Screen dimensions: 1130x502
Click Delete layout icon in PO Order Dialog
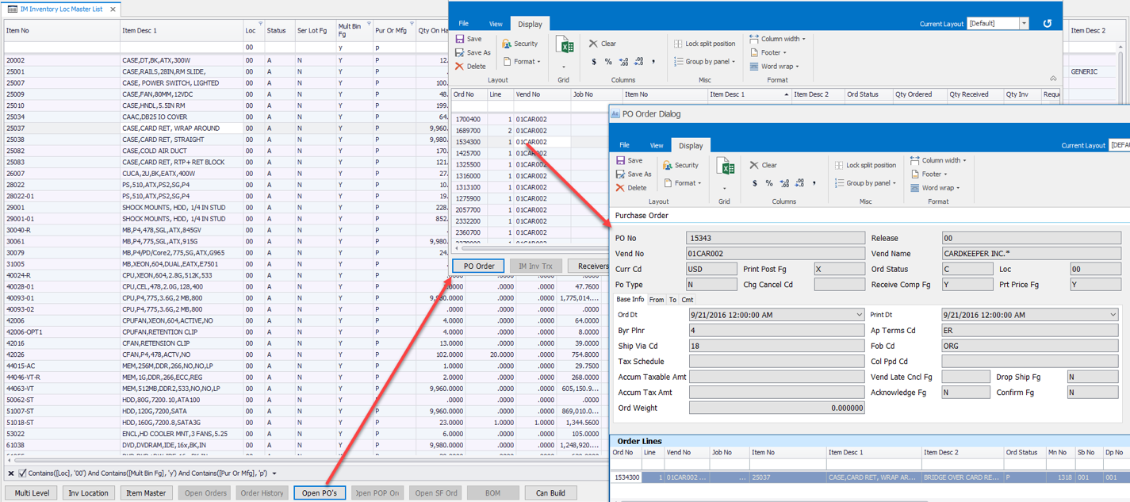pos(621,188)
